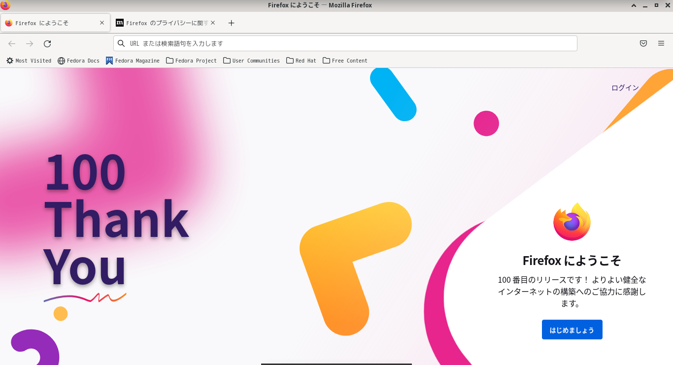Close the Firefox privacy notice tab

tap(213, 23)
